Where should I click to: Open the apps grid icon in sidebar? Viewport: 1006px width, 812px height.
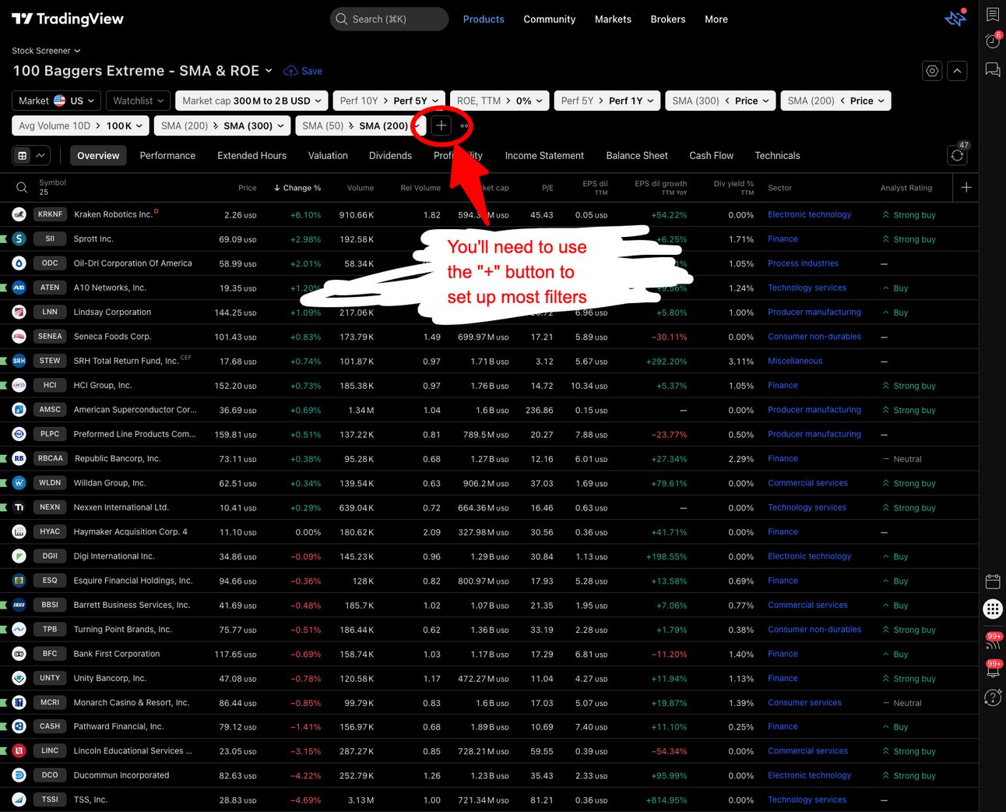(993, 609)
